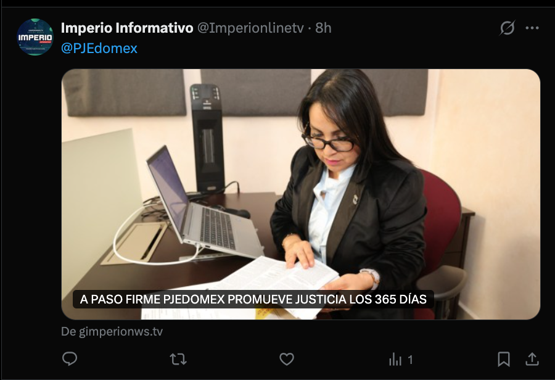The image size is (555, 380).
Task: Open the 8h timestamp permalink
Action: coord(323,28)
